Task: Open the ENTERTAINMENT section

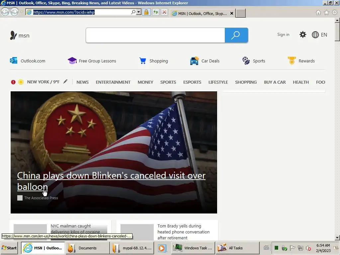Action: pyautogui.click(x=113, y=82)
